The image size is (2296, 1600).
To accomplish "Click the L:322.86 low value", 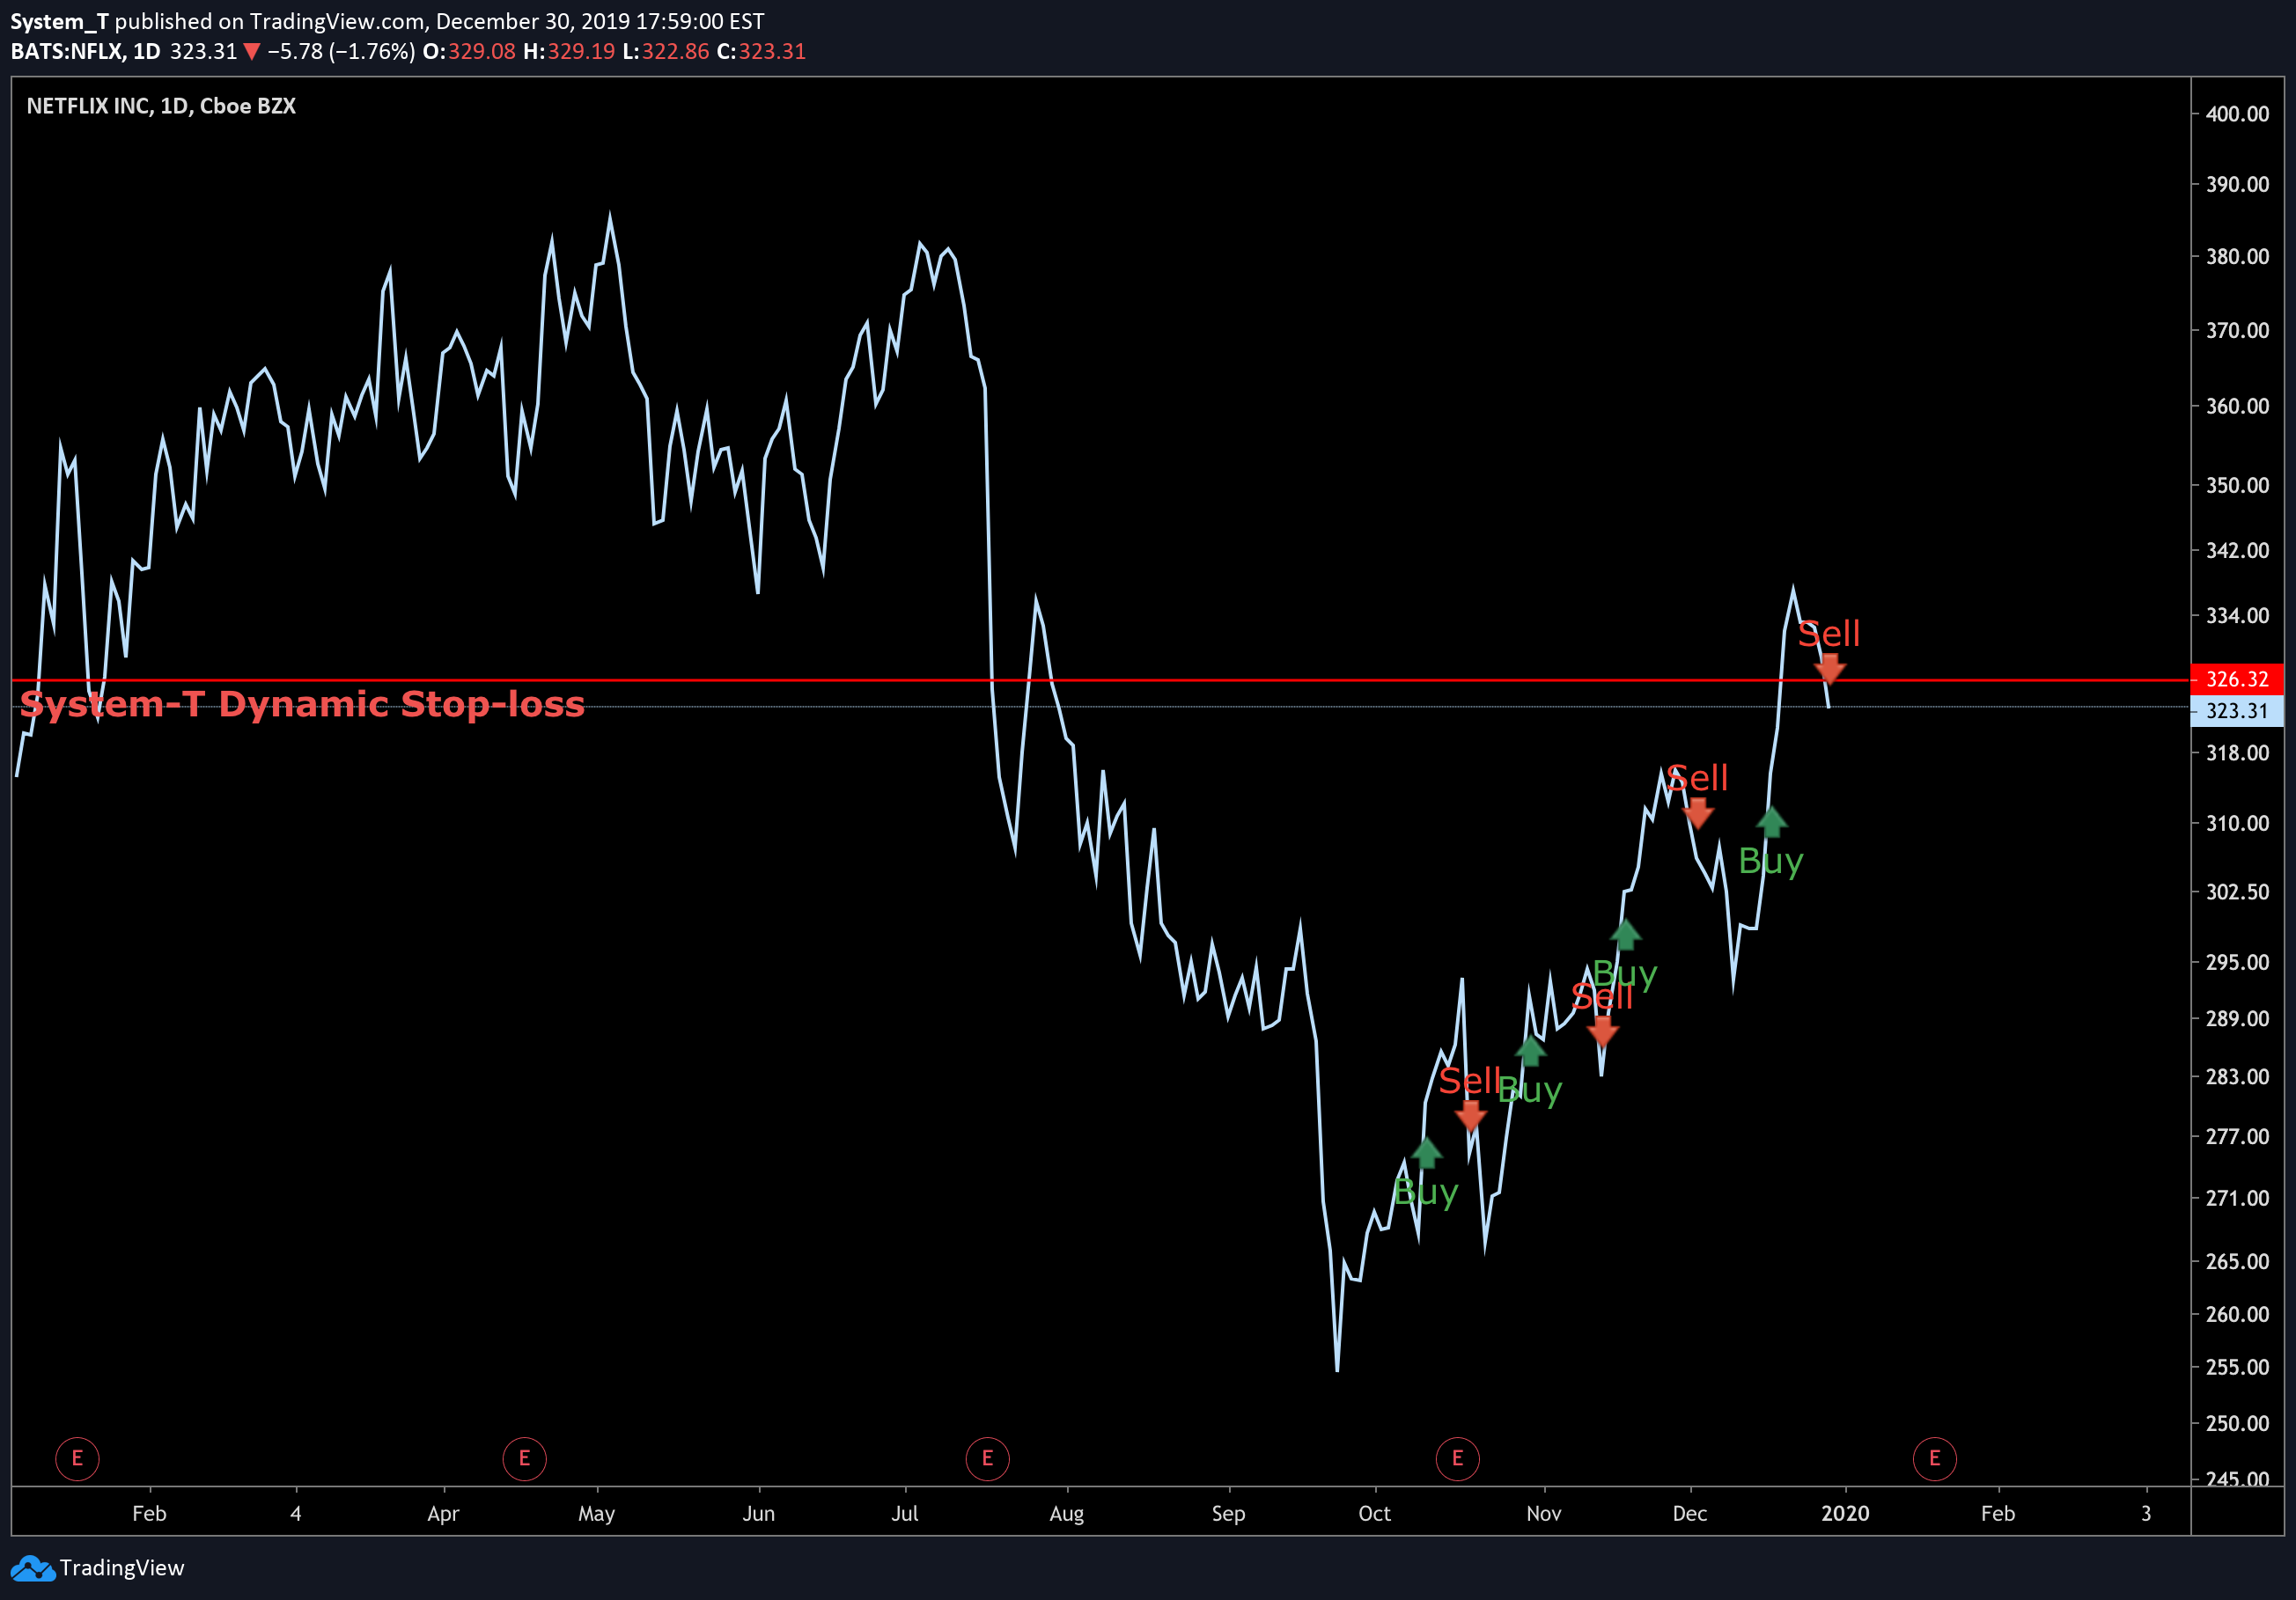I will click(666, 51).
